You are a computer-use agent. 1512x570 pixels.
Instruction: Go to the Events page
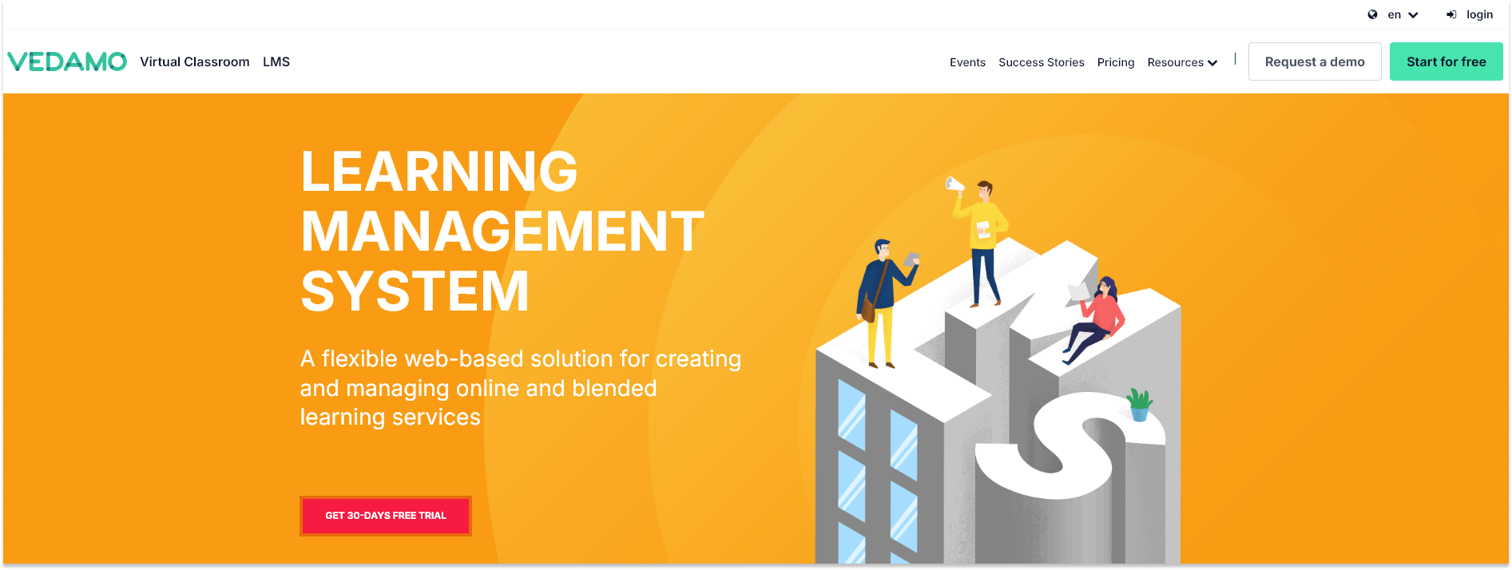tap(967, 62)
